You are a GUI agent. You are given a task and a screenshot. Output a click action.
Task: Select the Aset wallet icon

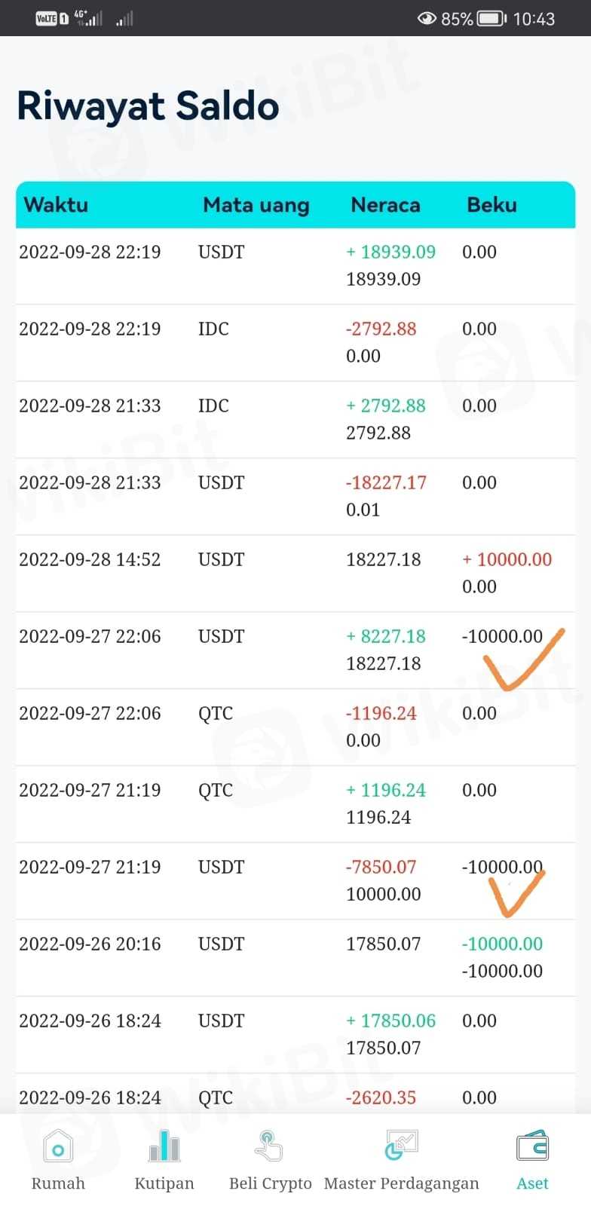(x=532, y=1147)
